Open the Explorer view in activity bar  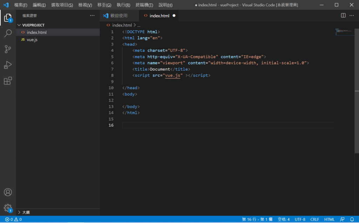(8, 18)
